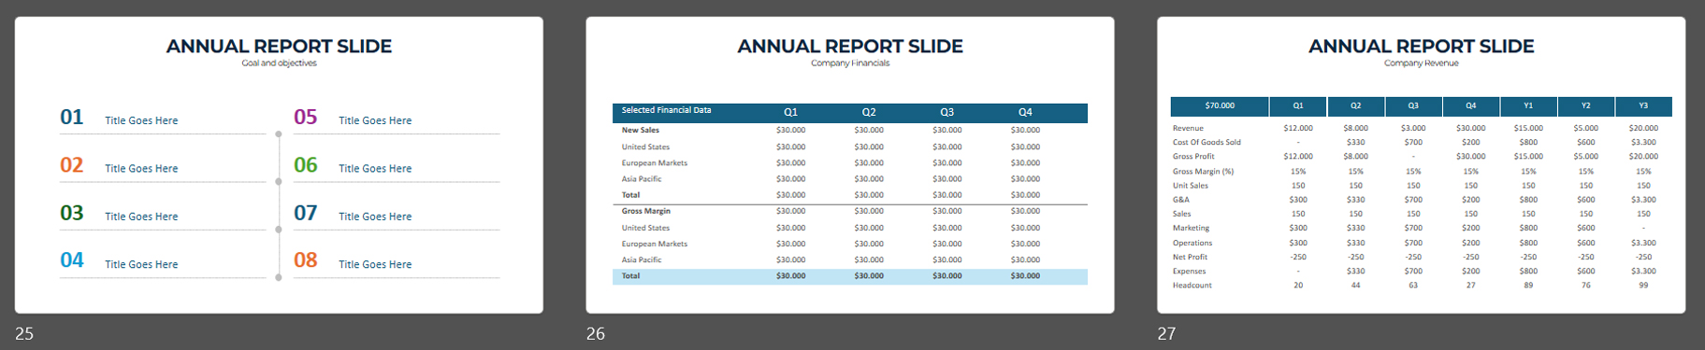Screen dimensions: 1705x350
Task: Click the green 06 number on slide 25
Action: [306, 164]
